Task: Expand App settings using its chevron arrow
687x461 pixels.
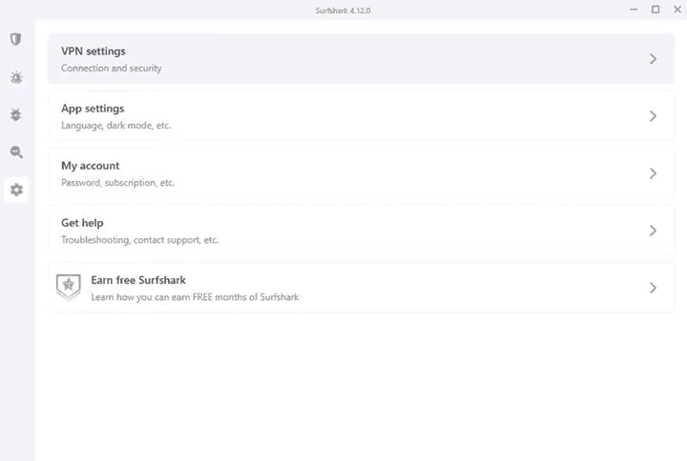Action: tap(653, 116)
